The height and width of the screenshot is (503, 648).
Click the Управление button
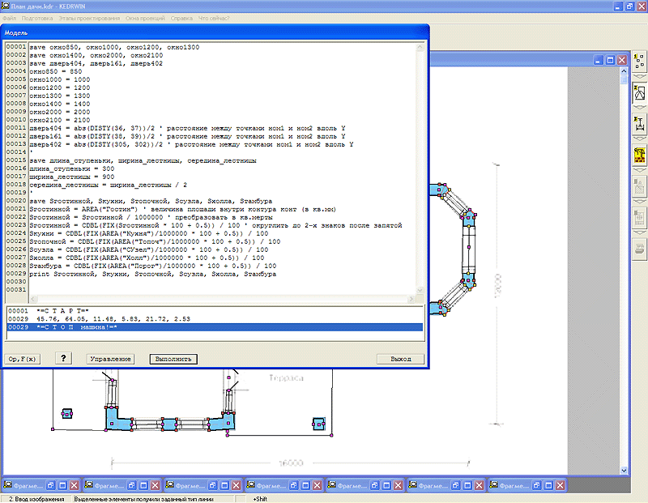click(x=110, y=359)
